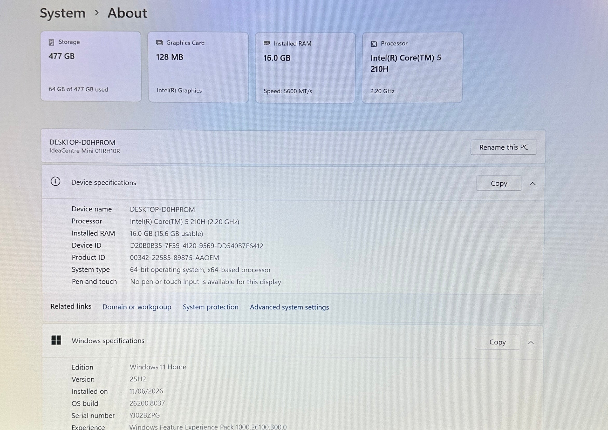
Task: Select Installed on date 11/06/2026
Action: point(146,391)
